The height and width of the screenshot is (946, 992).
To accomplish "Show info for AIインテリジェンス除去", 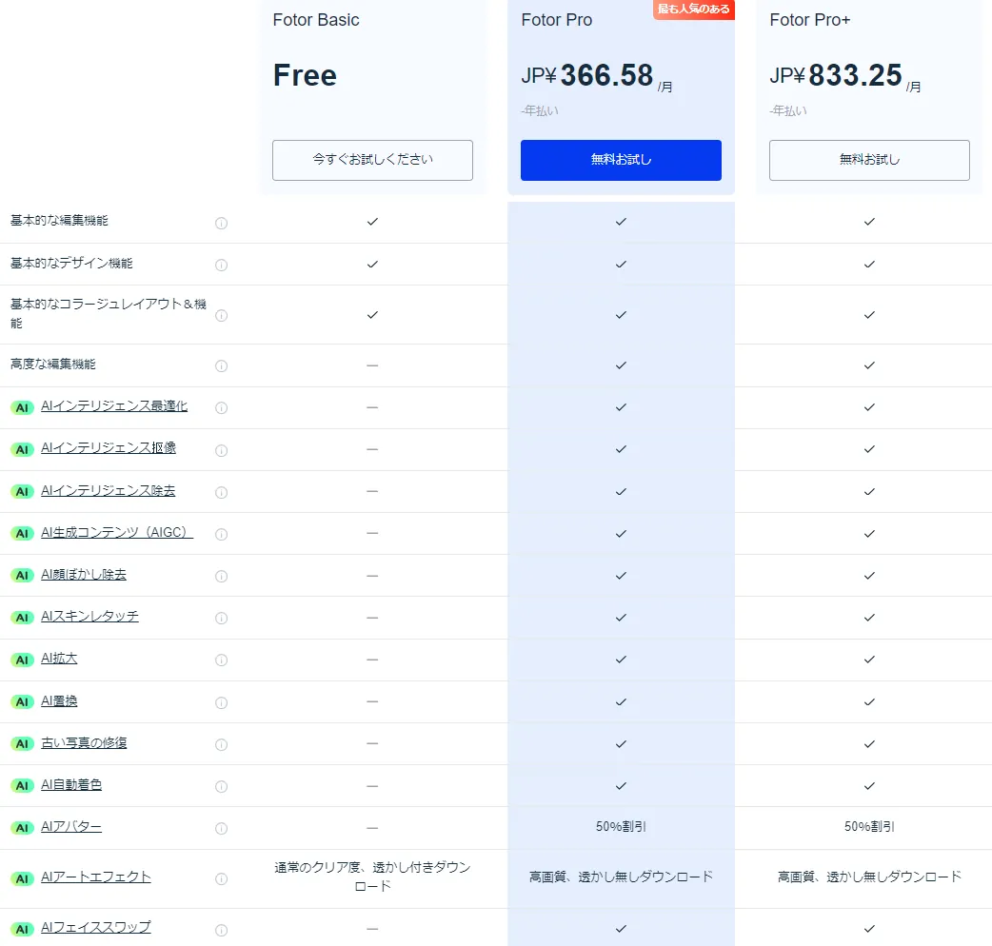I will click(222, 492).
